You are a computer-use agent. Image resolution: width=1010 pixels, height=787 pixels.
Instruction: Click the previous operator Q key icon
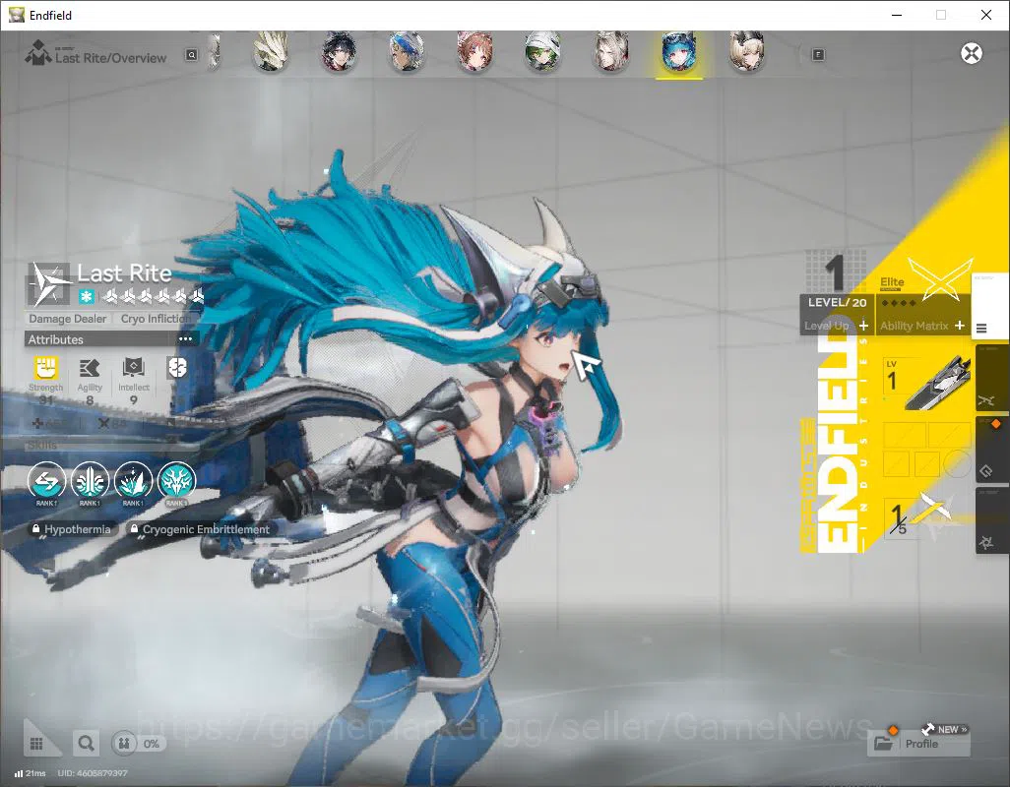(192, 55)
